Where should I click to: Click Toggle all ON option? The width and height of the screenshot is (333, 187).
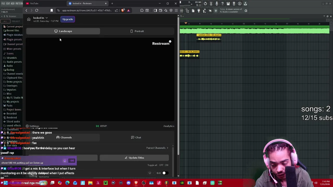(x=166, y=165)
